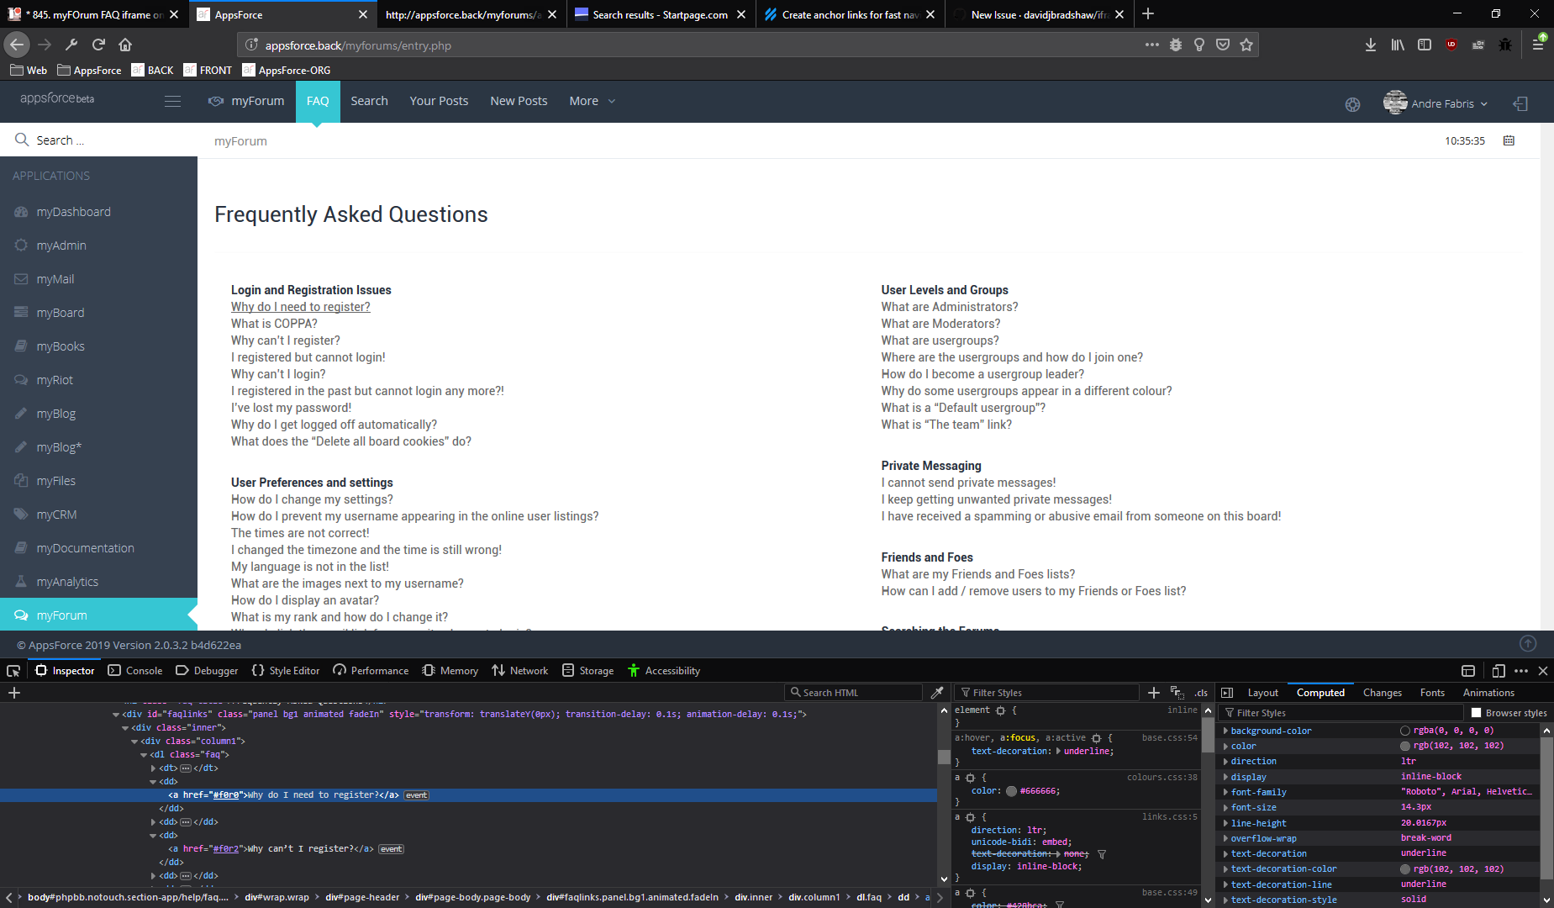Create new node plus icon in Inspector
The height and width of the screenshot is (908, 1554).
click(13, 693)
